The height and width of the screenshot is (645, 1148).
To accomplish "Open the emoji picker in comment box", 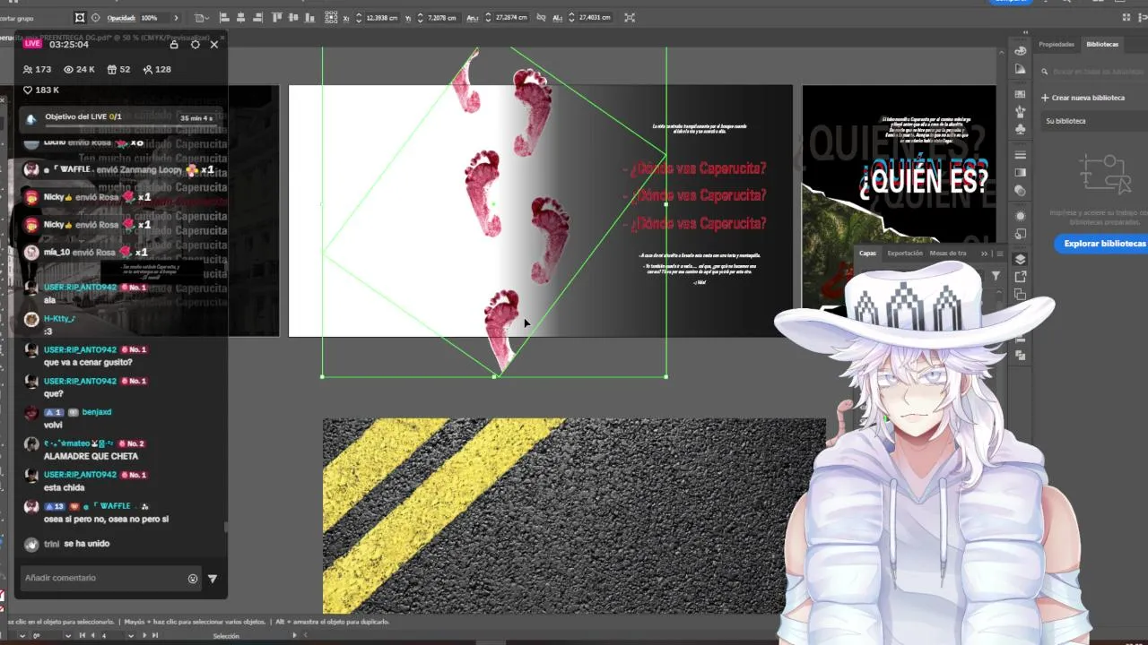I will (192, 579).
